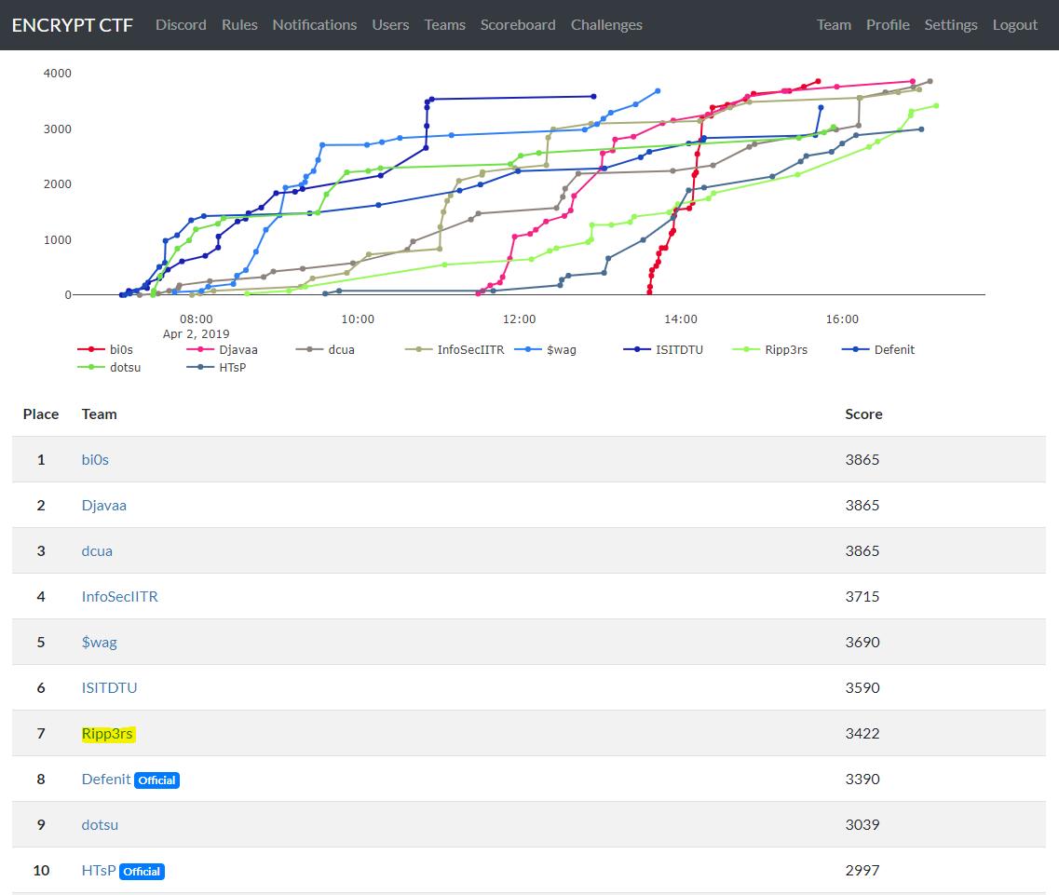This screenshot has height=895, width=1059.
Task: Toggle ISITDTU series in chart legend
Action: coord(664,349)
